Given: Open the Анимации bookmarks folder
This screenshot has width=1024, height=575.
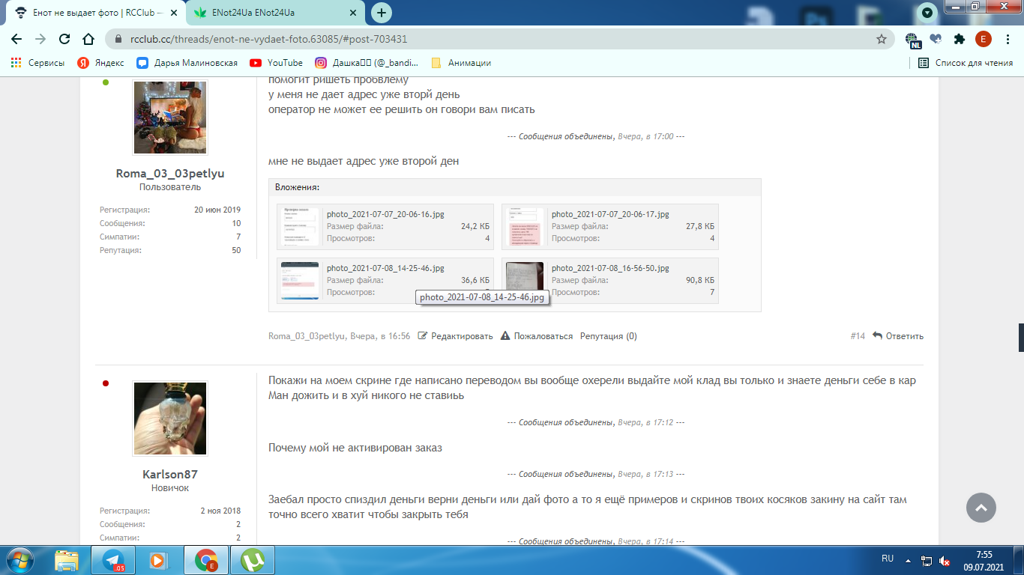Looking at the screenshot, I should click(461, 63).
